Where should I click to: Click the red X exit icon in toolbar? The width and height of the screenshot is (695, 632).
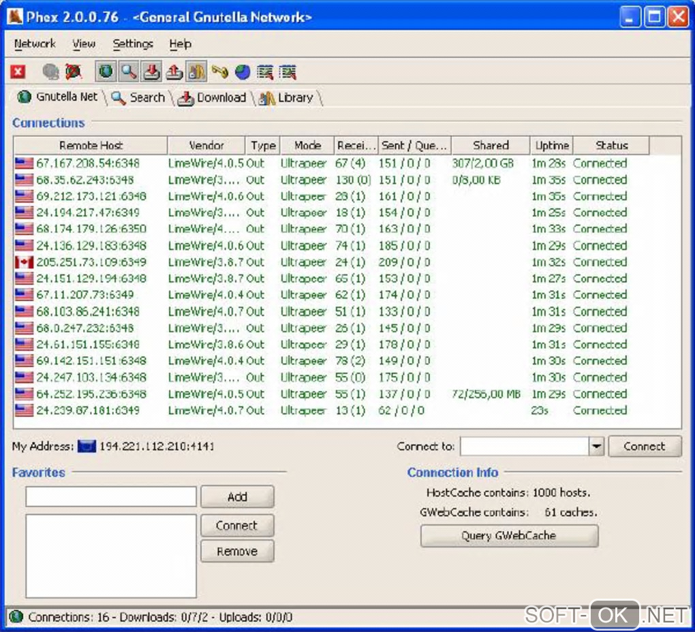tap(18, 72)
